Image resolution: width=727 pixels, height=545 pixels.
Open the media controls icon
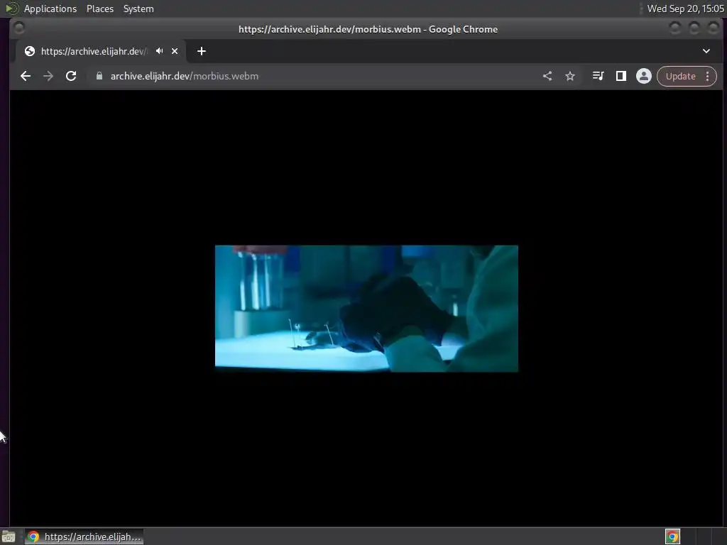pyautogui.click(x=598, y=76)
